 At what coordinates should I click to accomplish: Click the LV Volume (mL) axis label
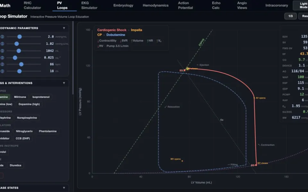(x=201, y=182)
